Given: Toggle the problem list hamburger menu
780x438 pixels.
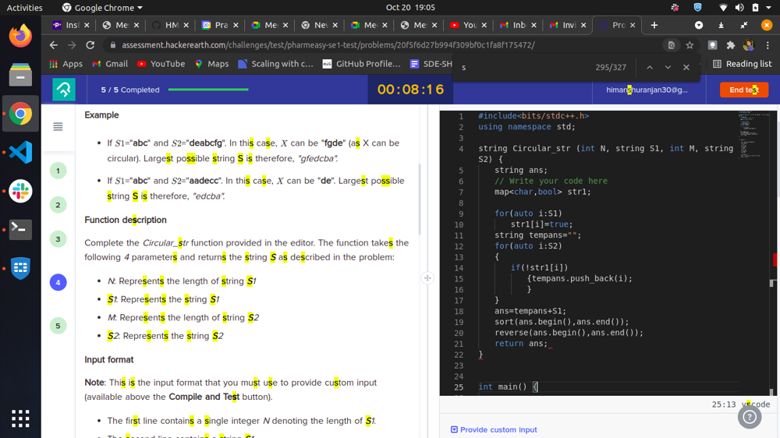Looking at the screenshot, I should click(x=58, y=127).
